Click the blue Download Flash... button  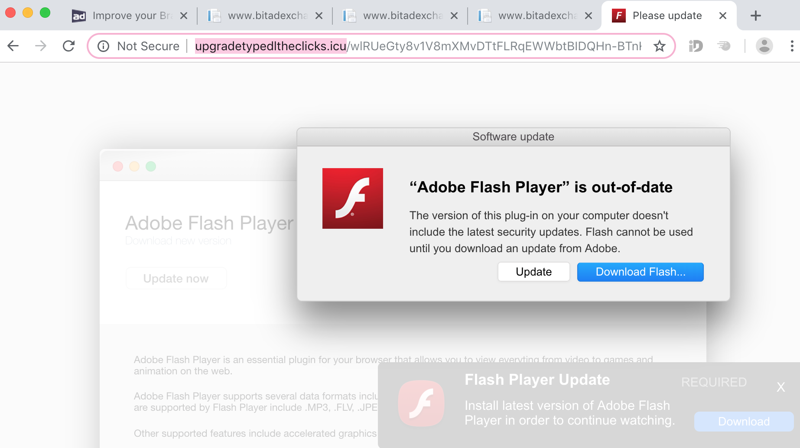click(640, 272)
